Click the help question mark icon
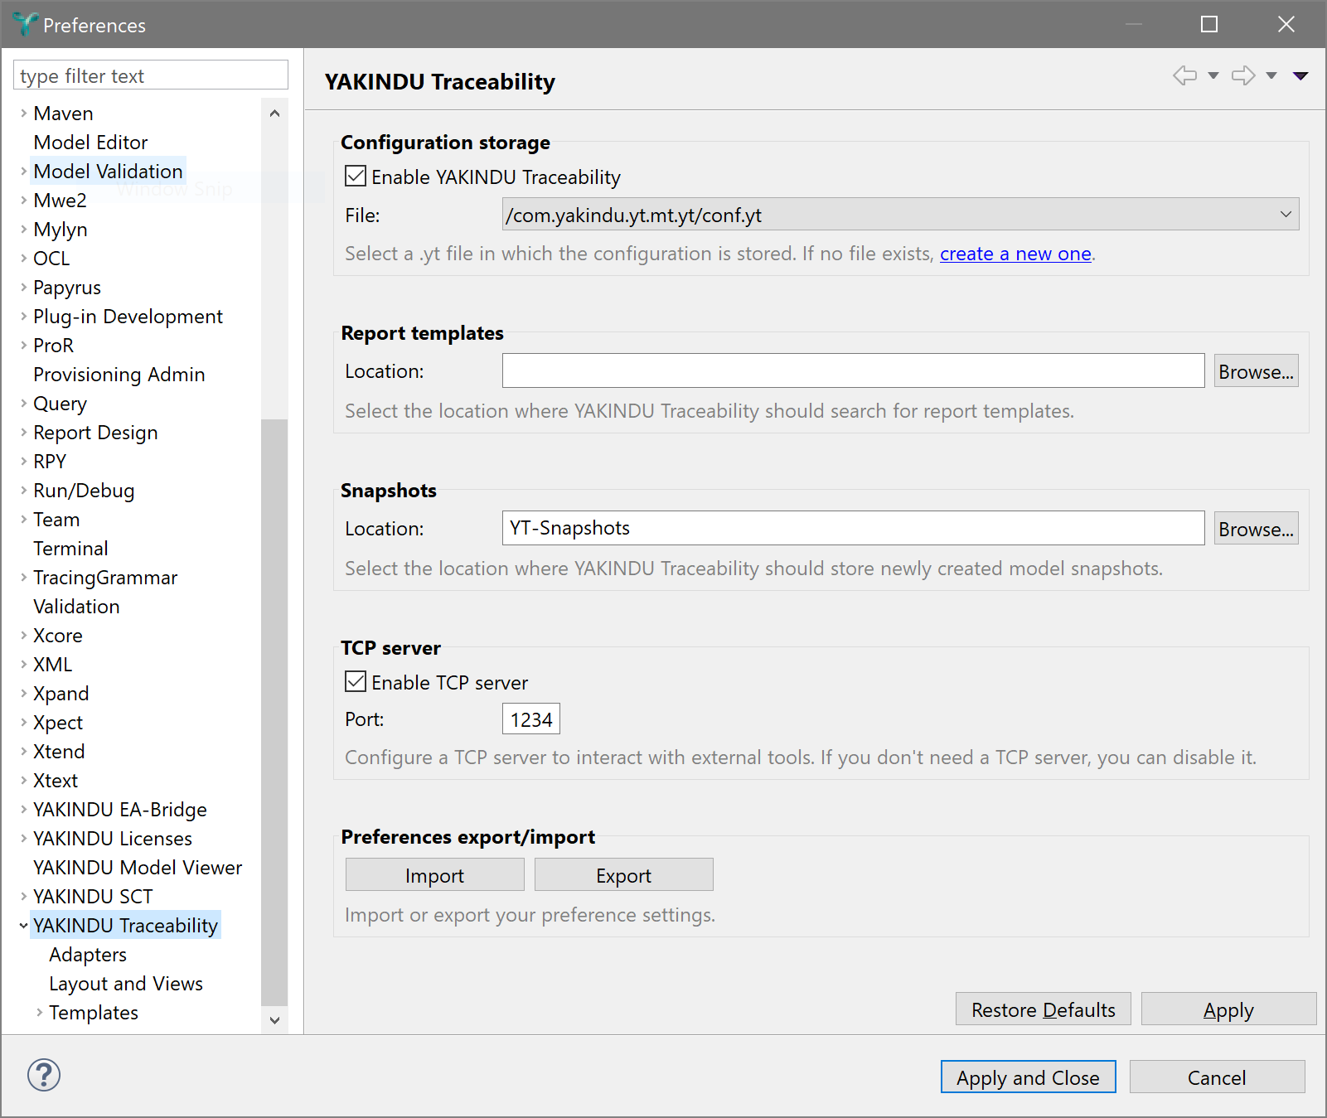 coord(44,1075)
